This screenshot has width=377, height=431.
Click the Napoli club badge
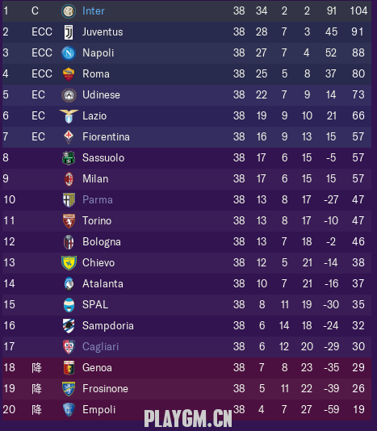pos(69,53)
